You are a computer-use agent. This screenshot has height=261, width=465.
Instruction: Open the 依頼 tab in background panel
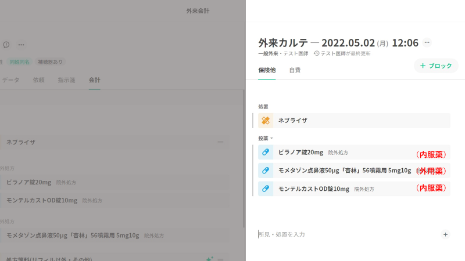point(38,80)
